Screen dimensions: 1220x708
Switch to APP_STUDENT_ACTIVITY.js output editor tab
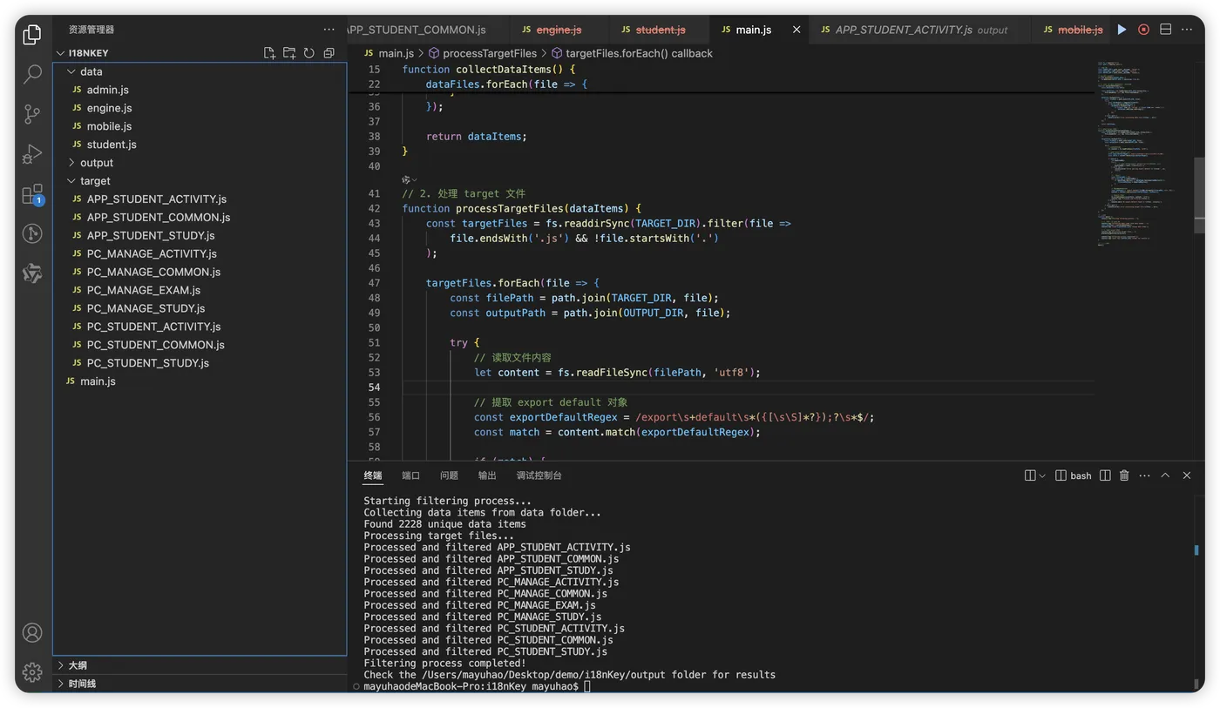point(904,30)
